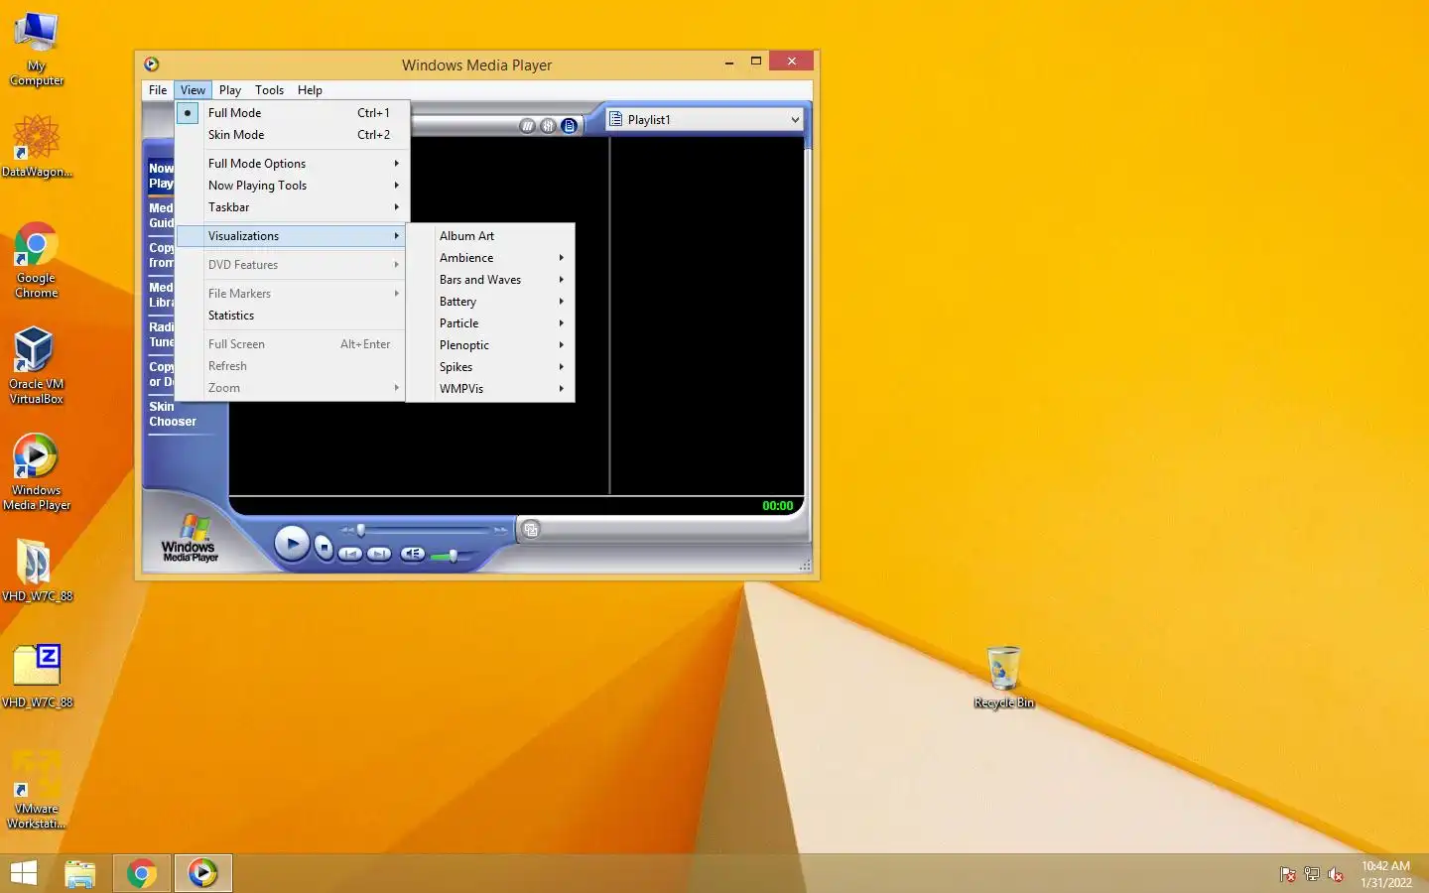Click the muted speaker tray icon
Image resolution: width=1429 pixels, height=893 pixels.
point(1336,874)
